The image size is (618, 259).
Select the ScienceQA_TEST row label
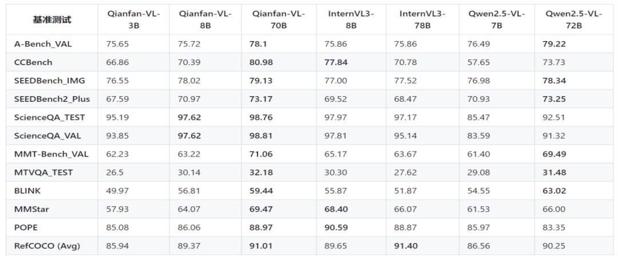click(50, 117)
